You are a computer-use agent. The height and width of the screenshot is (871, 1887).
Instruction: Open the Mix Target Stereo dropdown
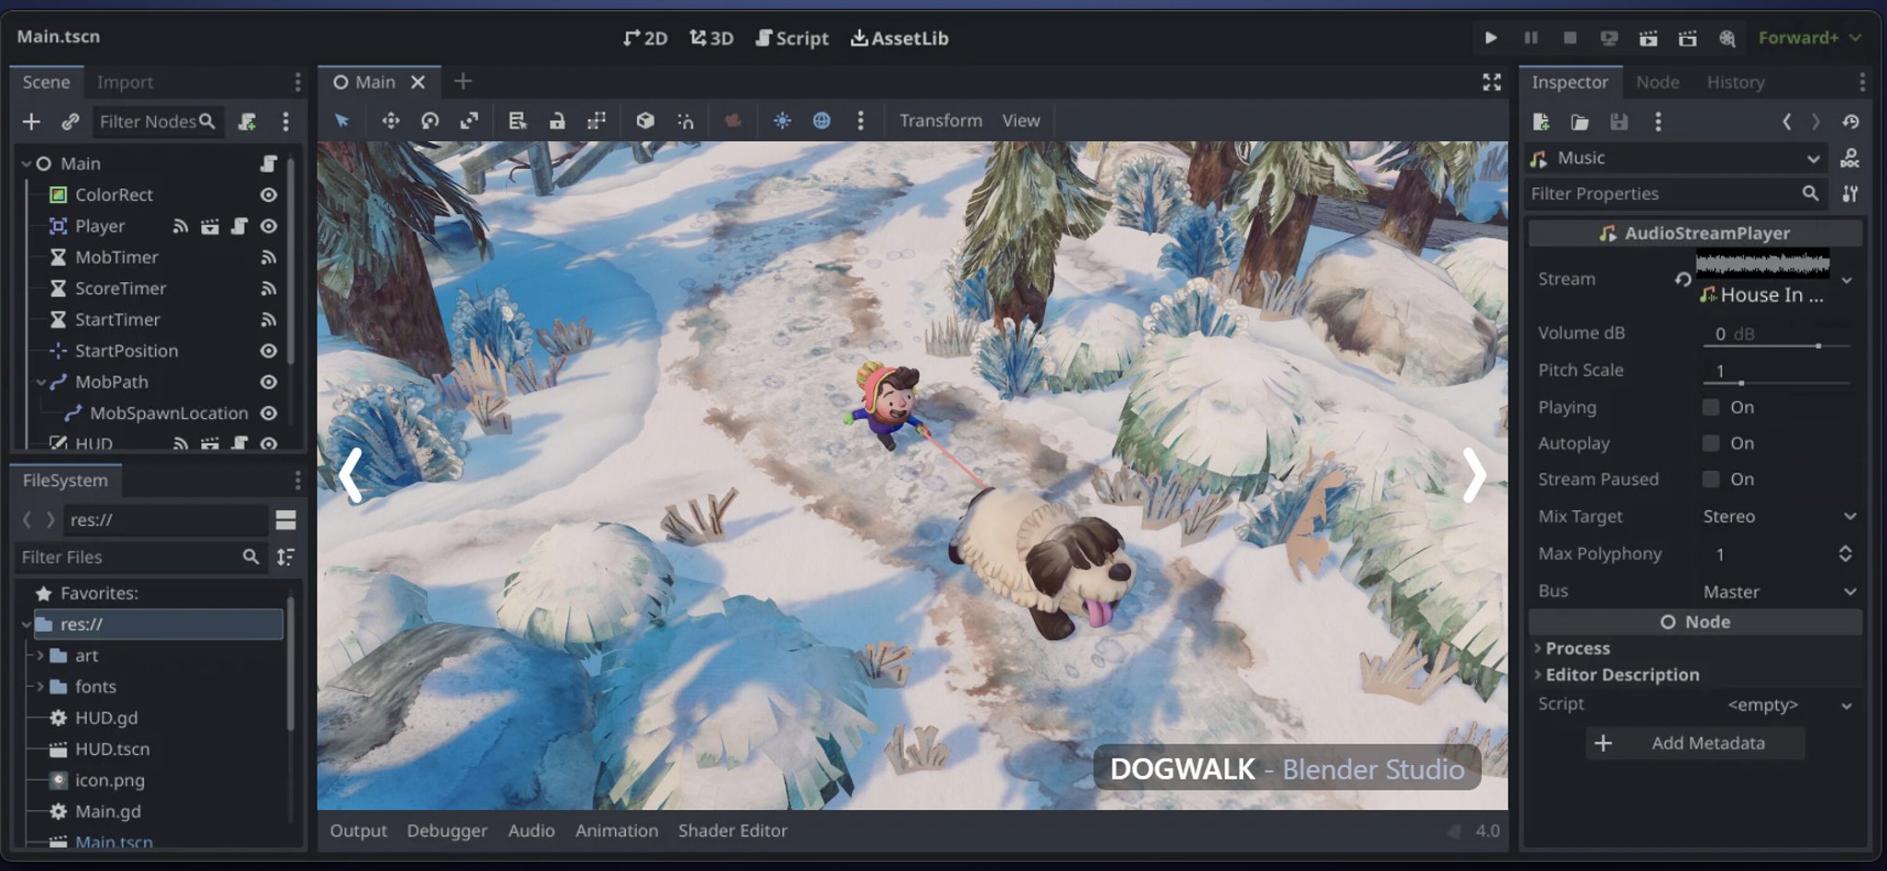click(1778, 517)
